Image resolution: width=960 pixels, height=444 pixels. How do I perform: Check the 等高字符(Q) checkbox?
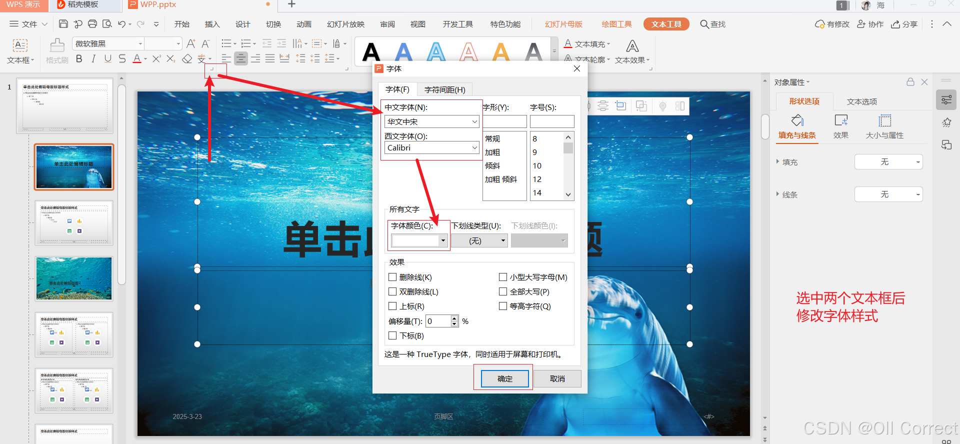pyautogui.click(x=503, y=306)
